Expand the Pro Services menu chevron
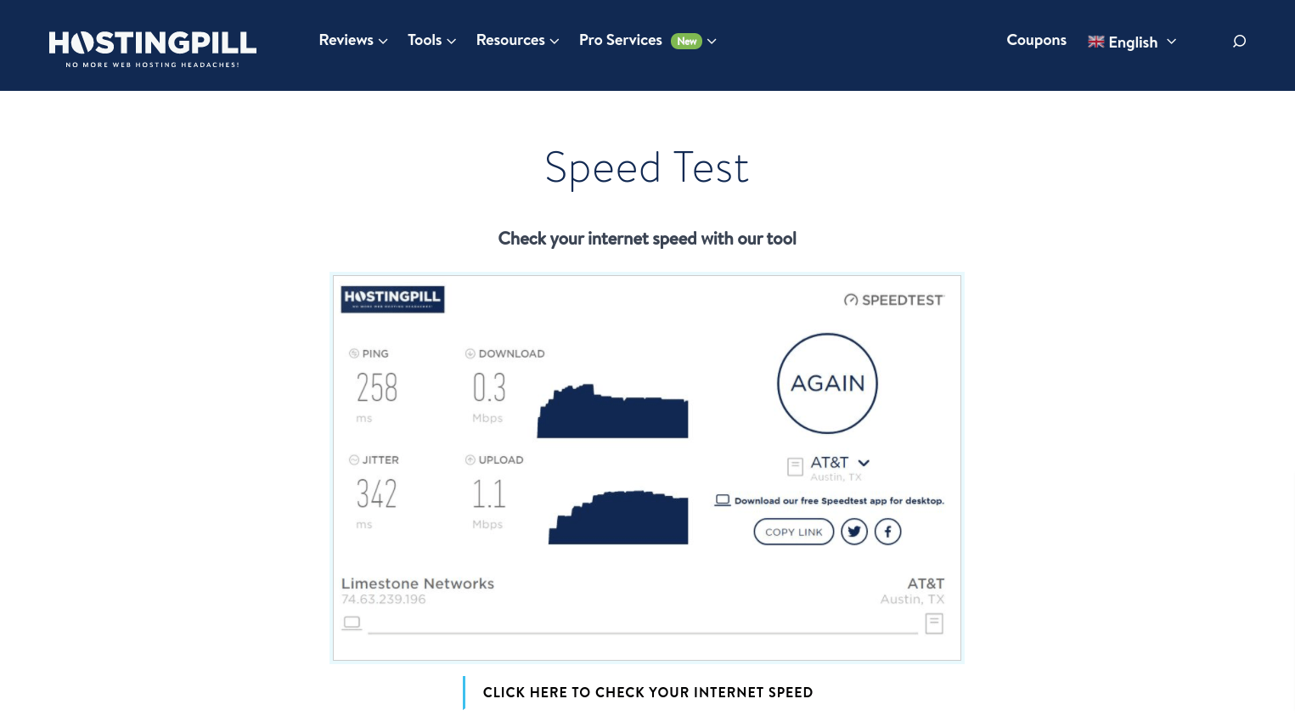The width and height of the screenshot is (1295, 727). click(712, 41)
